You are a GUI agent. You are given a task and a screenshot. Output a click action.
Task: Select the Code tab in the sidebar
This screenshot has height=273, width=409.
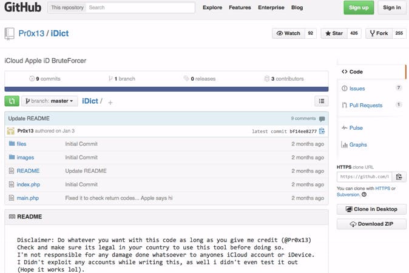coord(371,72)
